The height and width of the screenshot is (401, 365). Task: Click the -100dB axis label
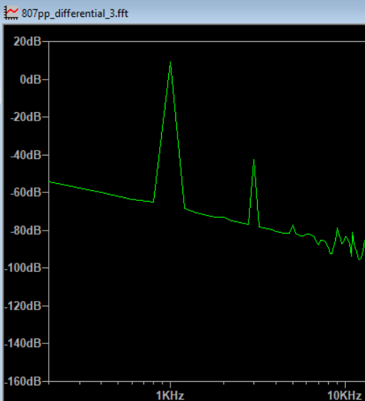click(x=23, y=268)
